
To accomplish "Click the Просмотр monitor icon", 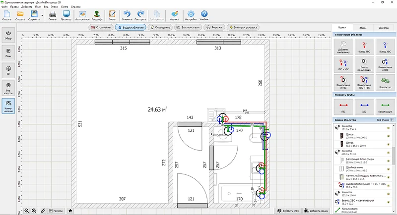I will (x=66, y=15).
